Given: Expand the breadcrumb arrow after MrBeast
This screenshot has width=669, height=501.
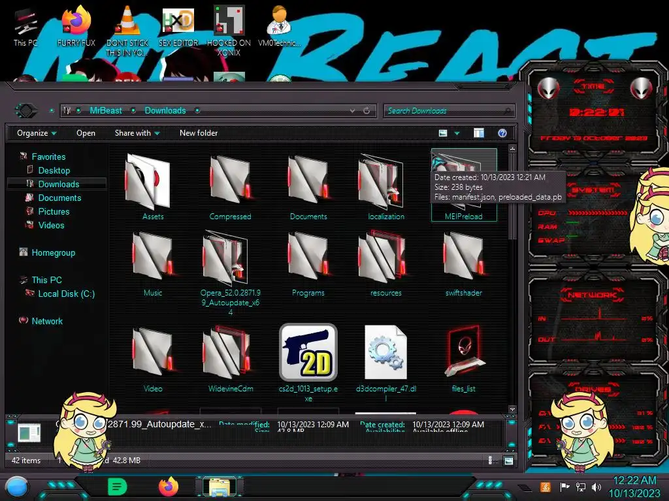Looking at the screenshot, I should pyautogui.click(x=133, y=111).
